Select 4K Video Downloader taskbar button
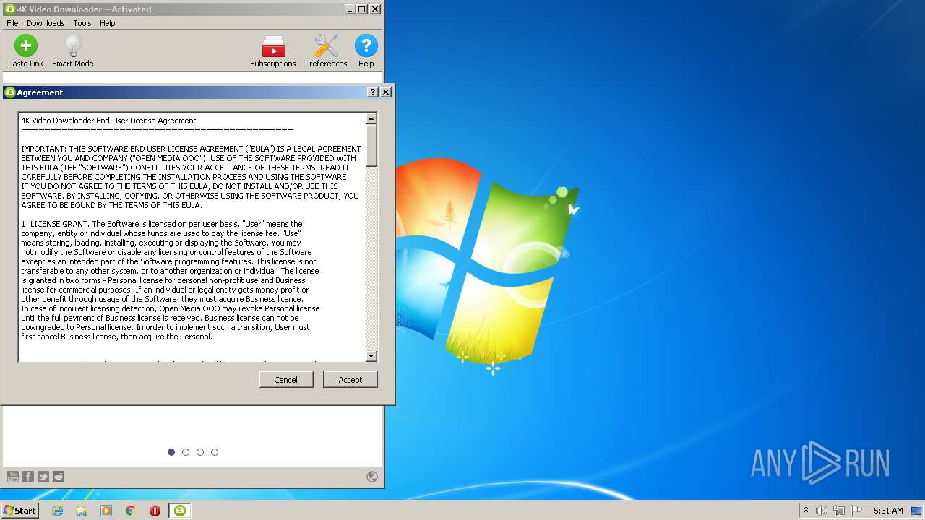The height and width of the screenshot is (520, 925). pos(179,511)
